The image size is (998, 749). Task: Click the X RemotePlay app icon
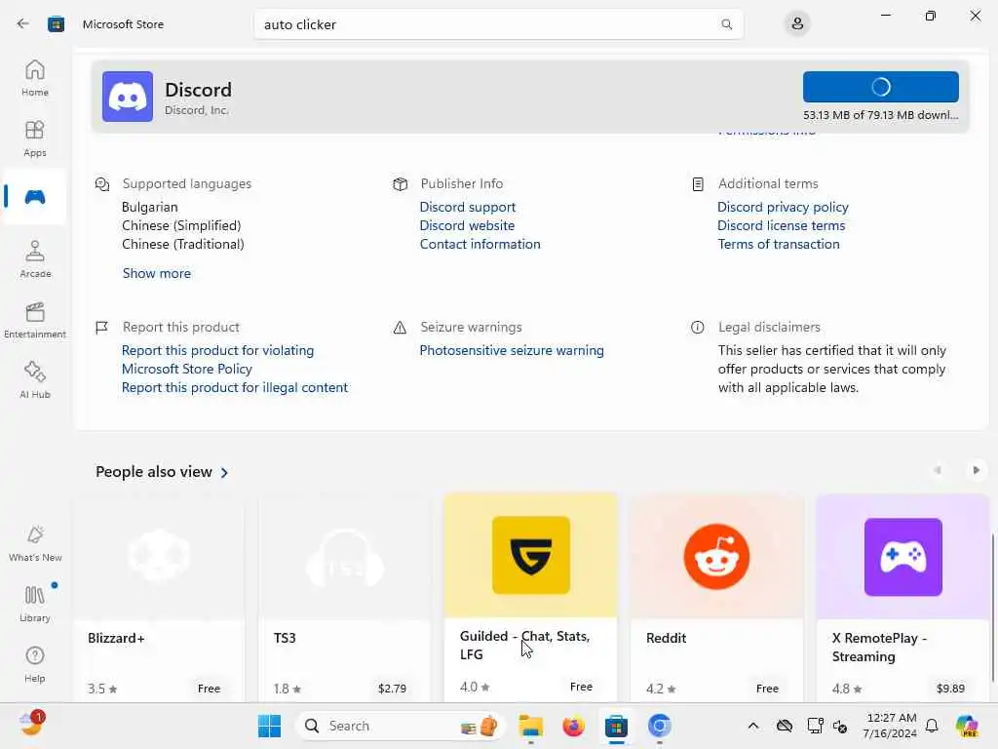click(x=903, y=557)
